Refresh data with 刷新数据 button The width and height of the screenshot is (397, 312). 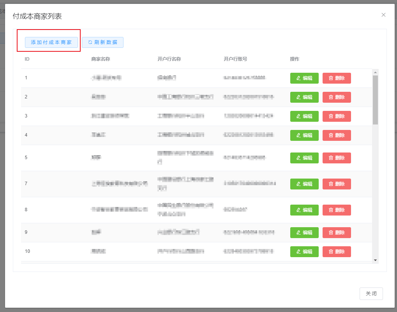[102, 42]
